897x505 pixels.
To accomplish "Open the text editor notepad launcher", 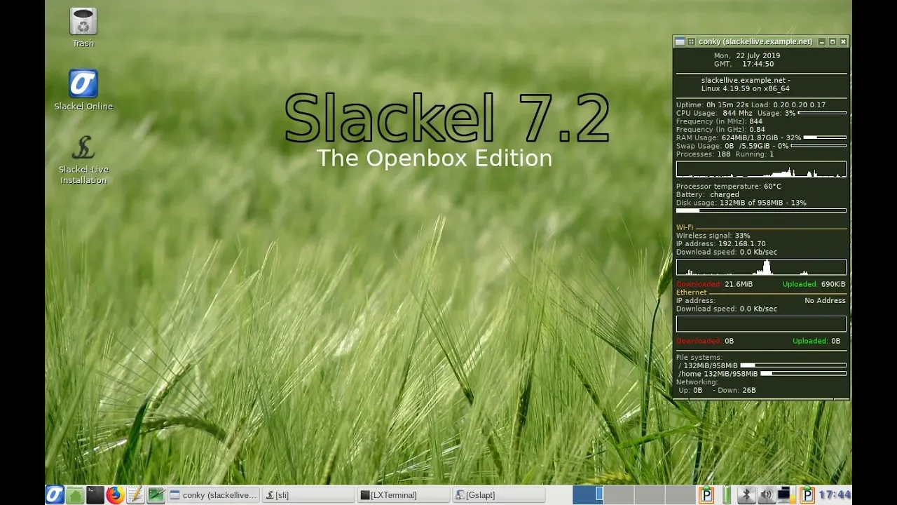I will click(x=135, y=495).
